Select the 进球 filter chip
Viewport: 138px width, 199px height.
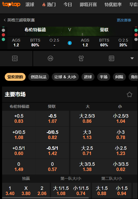pos(88,77)
